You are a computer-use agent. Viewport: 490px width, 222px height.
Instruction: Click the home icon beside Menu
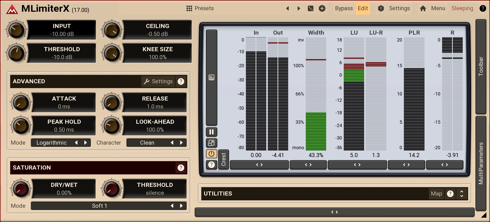[423, 8]
